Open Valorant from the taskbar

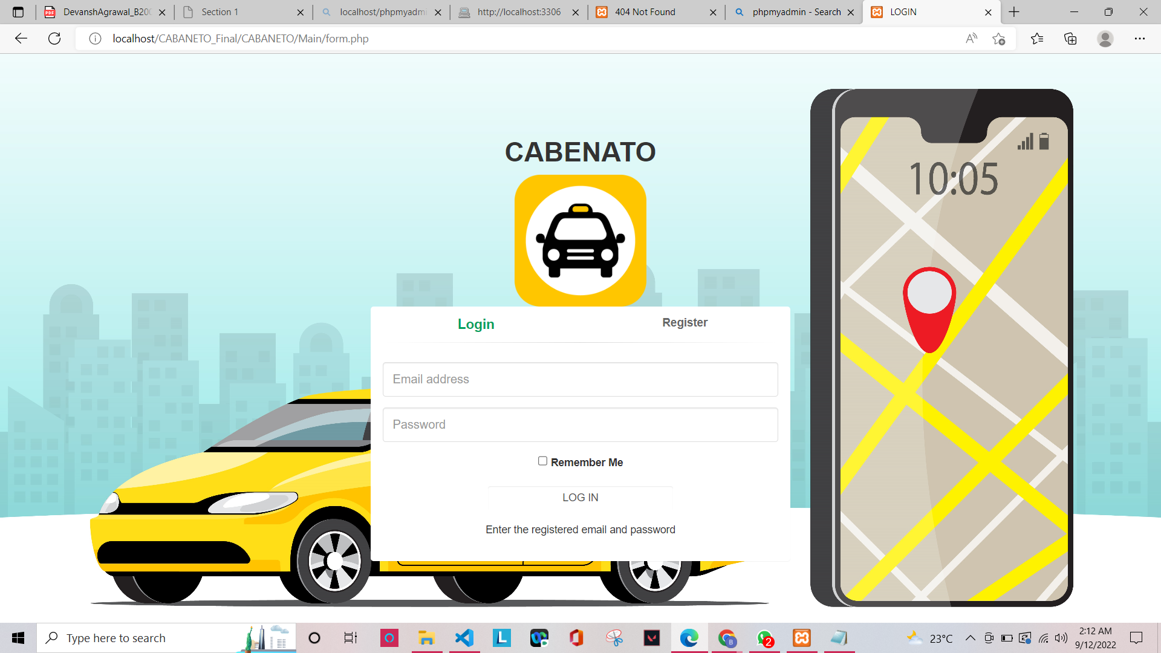pos(652,638)
